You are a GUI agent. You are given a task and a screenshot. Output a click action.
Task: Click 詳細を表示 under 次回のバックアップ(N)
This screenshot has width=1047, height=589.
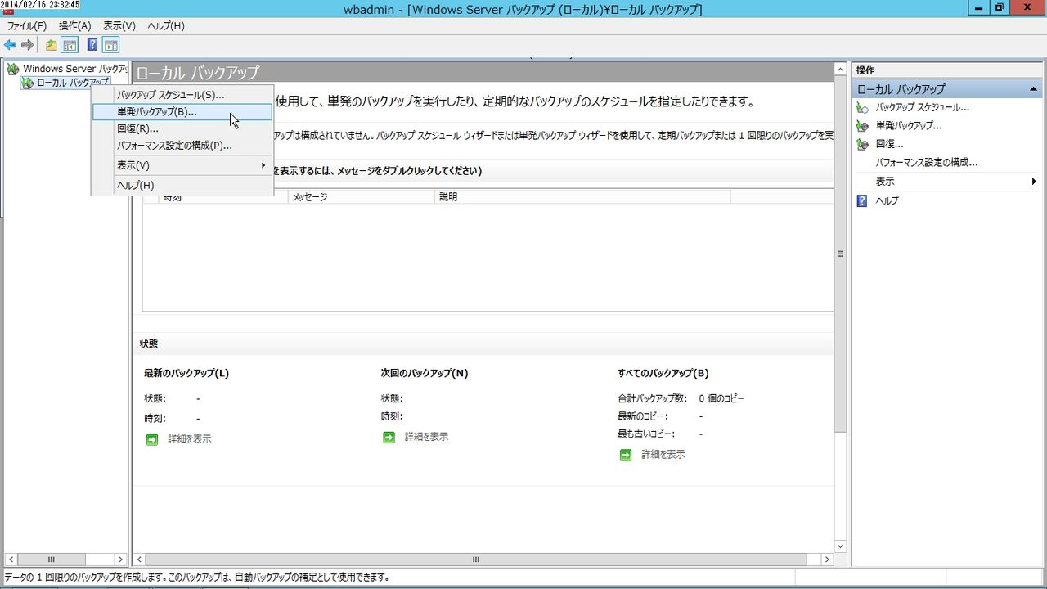pyautogui.click(x=426, y=437)
